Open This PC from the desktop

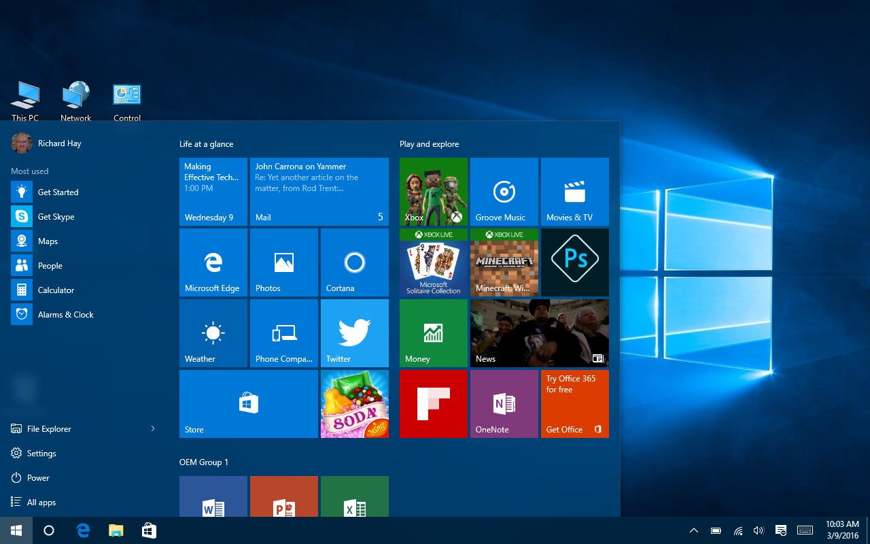[x=25, y=95]
